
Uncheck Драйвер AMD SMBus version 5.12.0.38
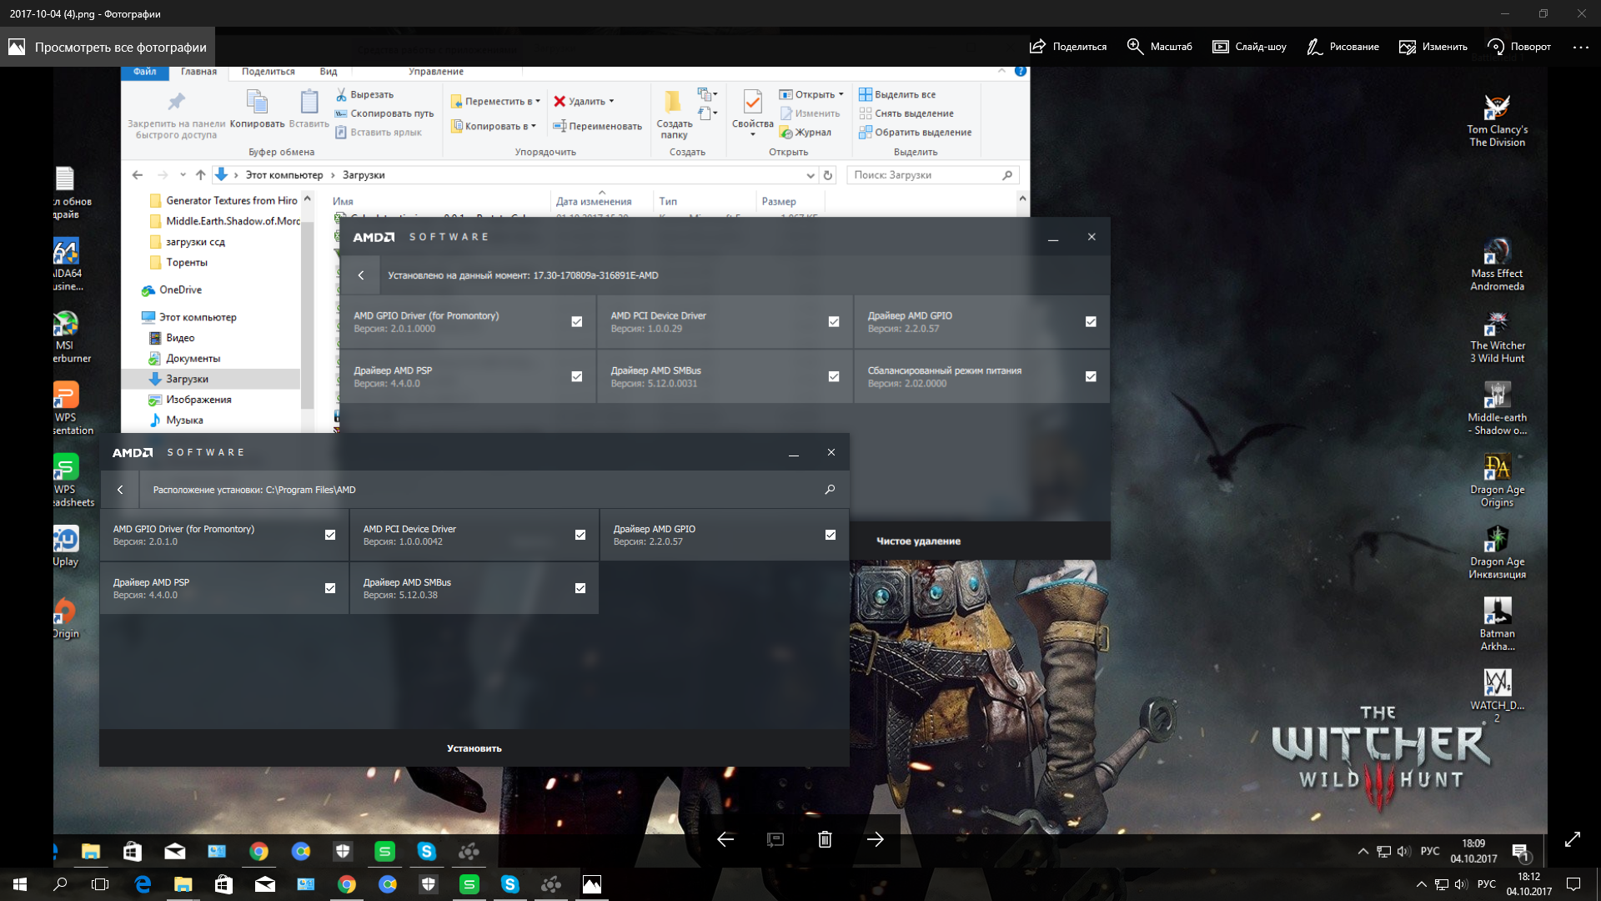click(x=580, y=588)
